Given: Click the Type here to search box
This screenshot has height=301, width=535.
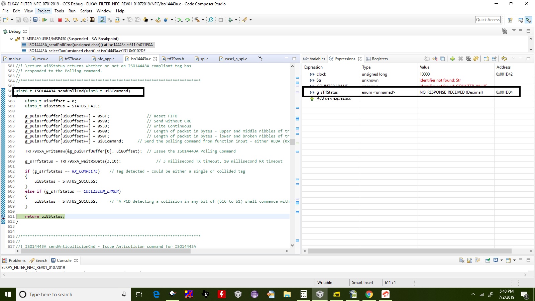Looking at the screenshot, I should 74,294.
